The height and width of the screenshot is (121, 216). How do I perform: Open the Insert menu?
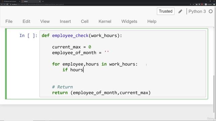click(x=65, y=22)
